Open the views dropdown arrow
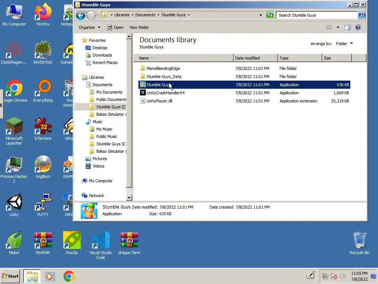378x284 pixels. point(338,27)
